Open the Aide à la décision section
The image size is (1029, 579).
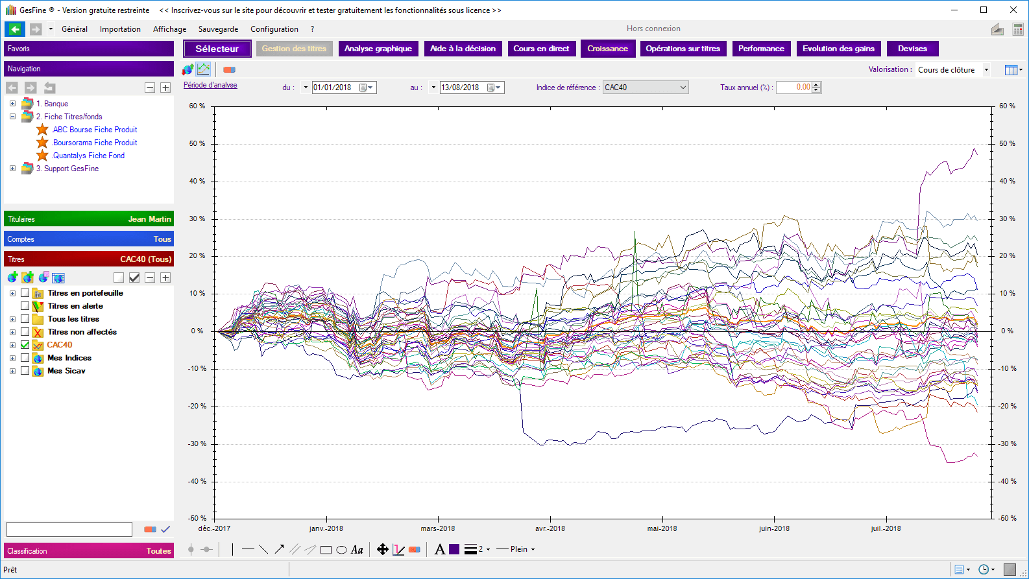463,49
